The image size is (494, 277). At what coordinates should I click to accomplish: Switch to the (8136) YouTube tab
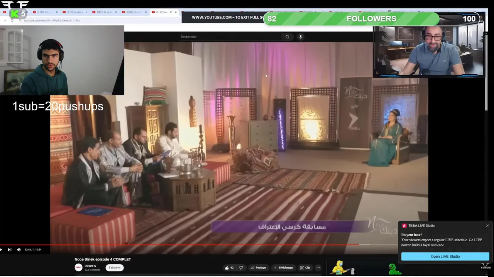75,12
